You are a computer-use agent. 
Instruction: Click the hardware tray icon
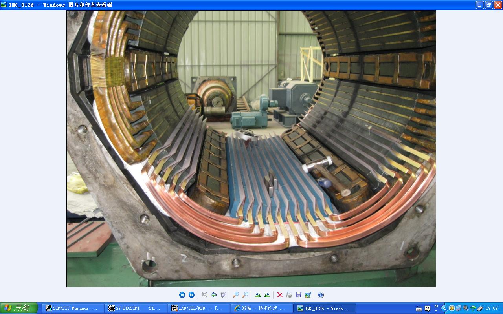(480, 308)
